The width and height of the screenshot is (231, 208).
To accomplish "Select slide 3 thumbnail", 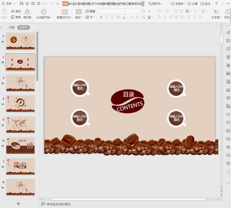I will [x=20, y=83].
